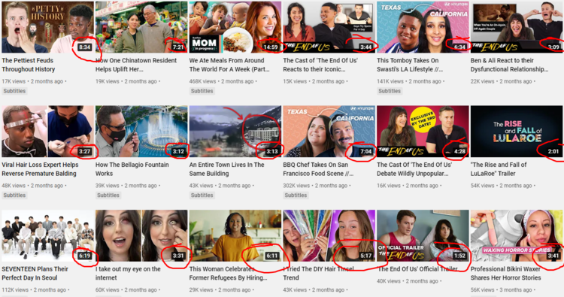
Task: Click title 'How The Bellagio Fountain Works'
Action: tap(132, 169)
